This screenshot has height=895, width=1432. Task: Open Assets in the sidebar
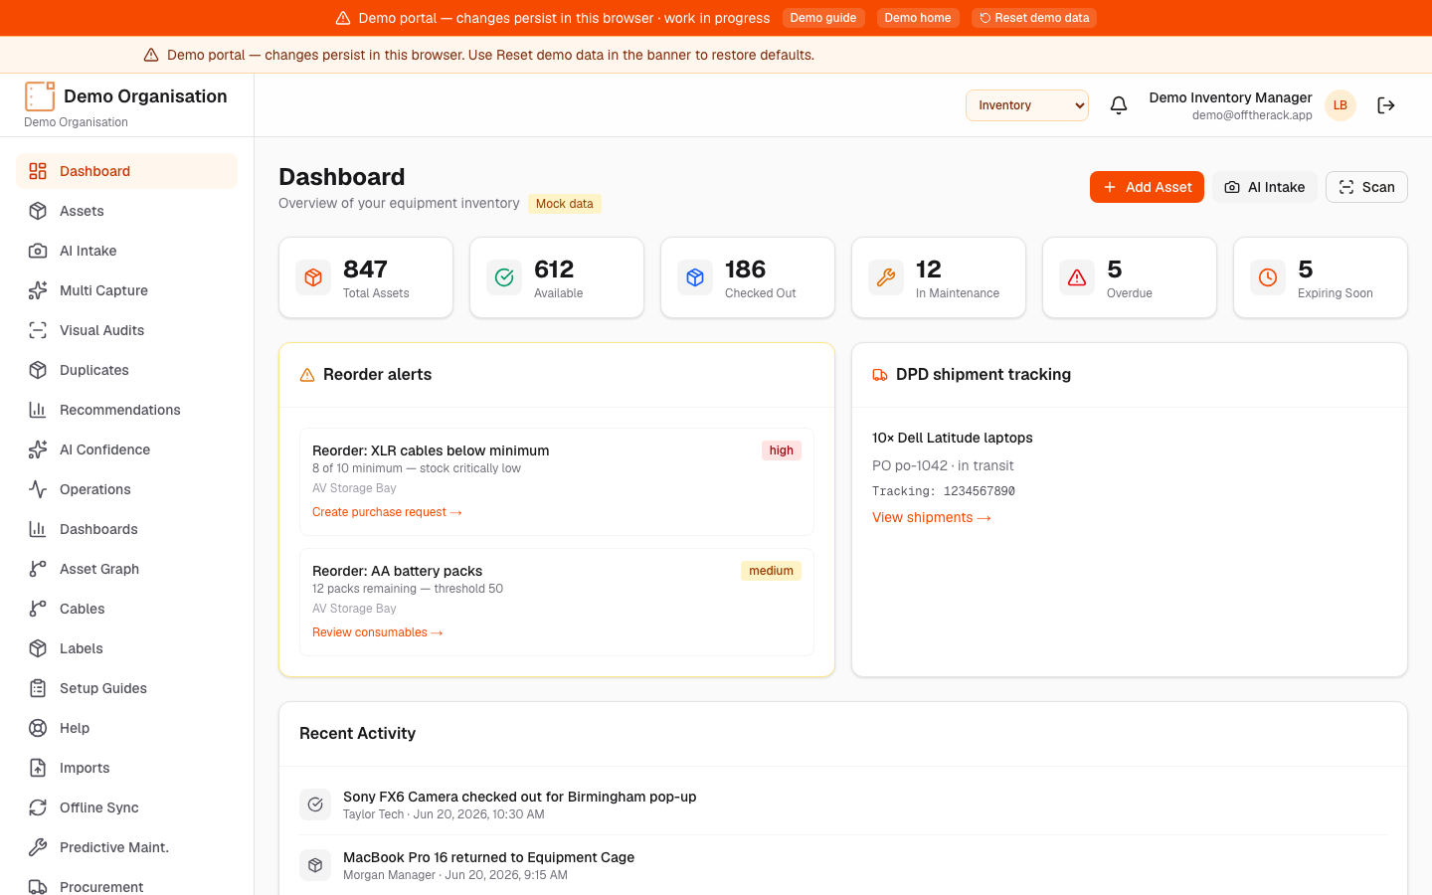pos(127,211)
